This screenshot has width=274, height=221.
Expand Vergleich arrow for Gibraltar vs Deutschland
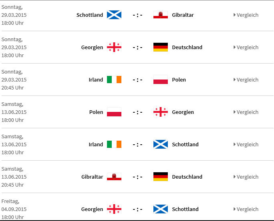[234, 177]
